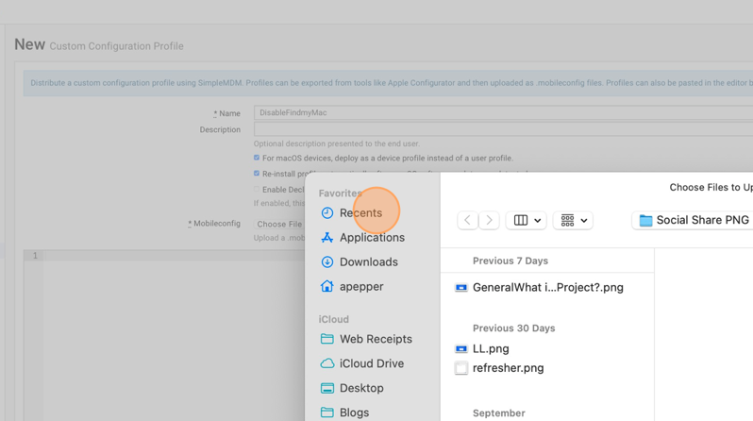The height and width of the screenshot is (421, 753).
Task: Toggle deploy as device profile checkbox
Action: tap(257, 158)
